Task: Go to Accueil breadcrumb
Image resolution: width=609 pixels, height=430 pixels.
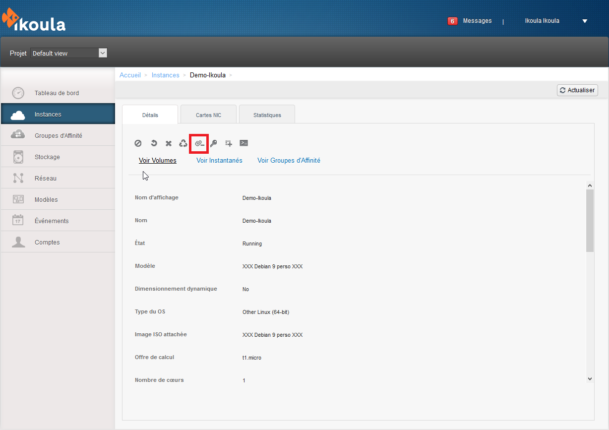Action: coord(130,75)
